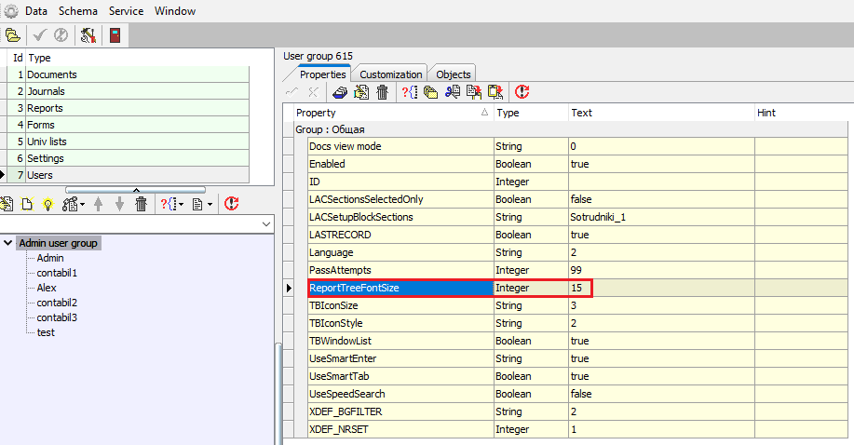Select contabil3 user in tree
854x445 pixels.
(x=57, y=317)
